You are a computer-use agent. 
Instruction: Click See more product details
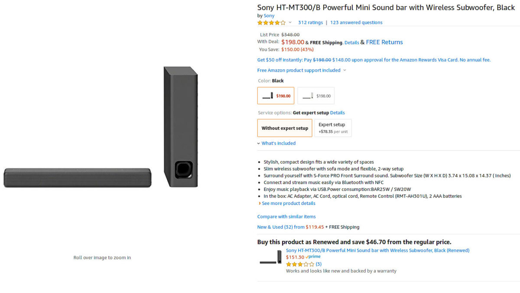click(288, 203)
